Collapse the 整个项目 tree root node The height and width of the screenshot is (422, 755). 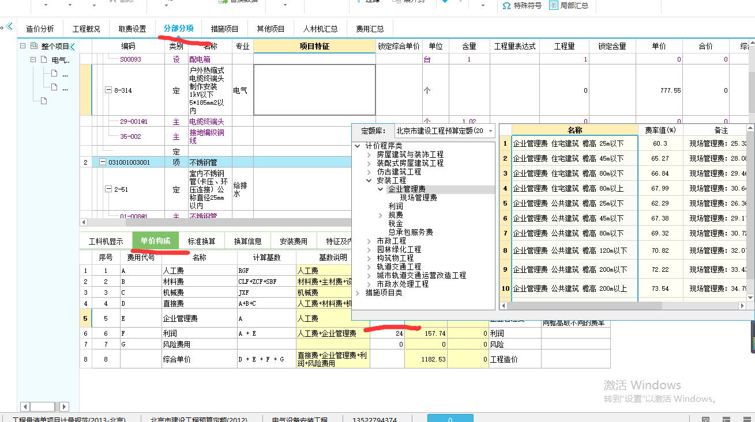pos(23,46)
